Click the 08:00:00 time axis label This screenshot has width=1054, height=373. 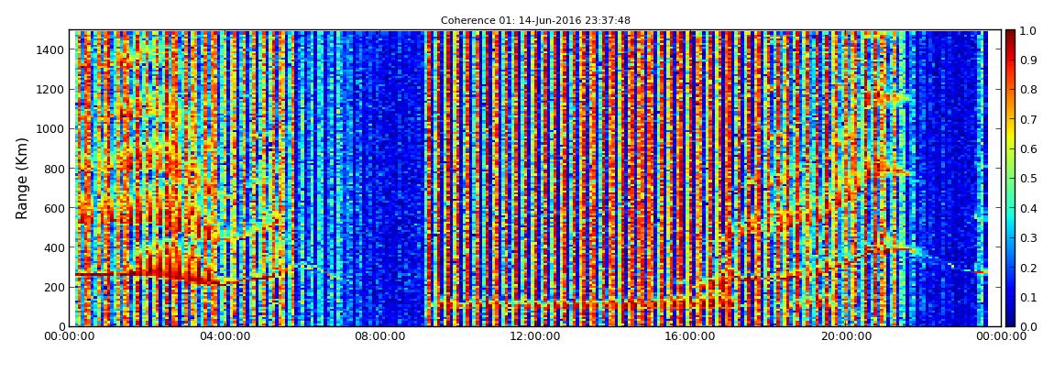tap(379, 336)
